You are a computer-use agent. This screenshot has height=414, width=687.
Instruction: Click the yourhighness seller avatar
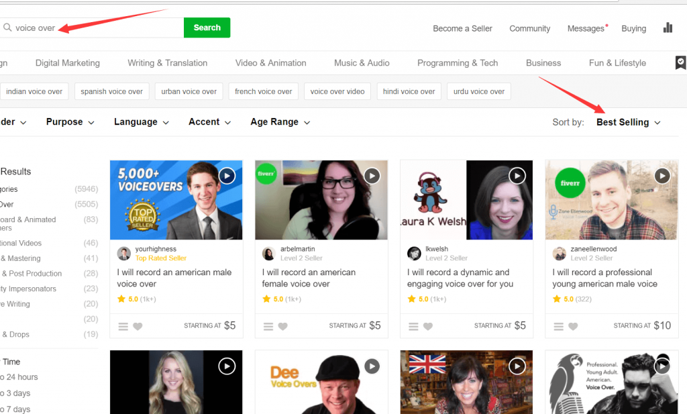[124, 253]
